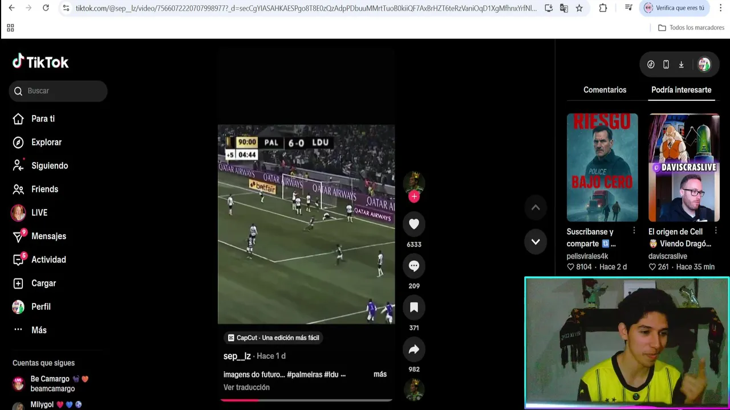Viewport: 730px width, 410px height.
Task: Go to previous video arrow
Action: click(x=536, y=208)
